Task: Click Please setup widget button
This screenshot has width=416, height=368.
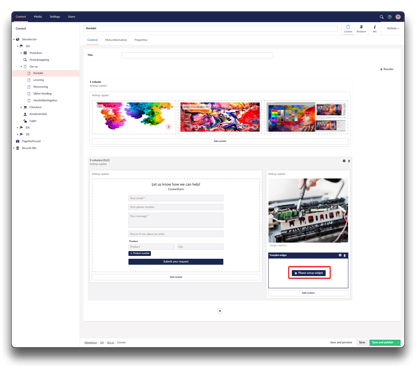Action: [309, 273]
